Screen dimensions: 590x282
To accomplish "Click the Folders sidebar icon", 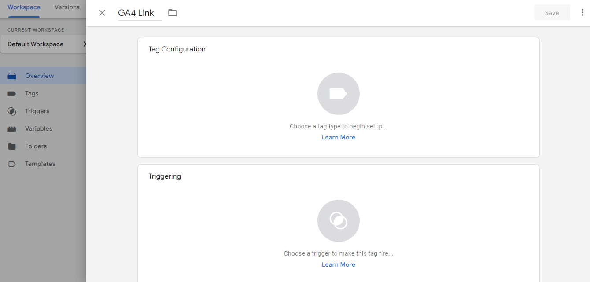I will click(x=12, y=146).
